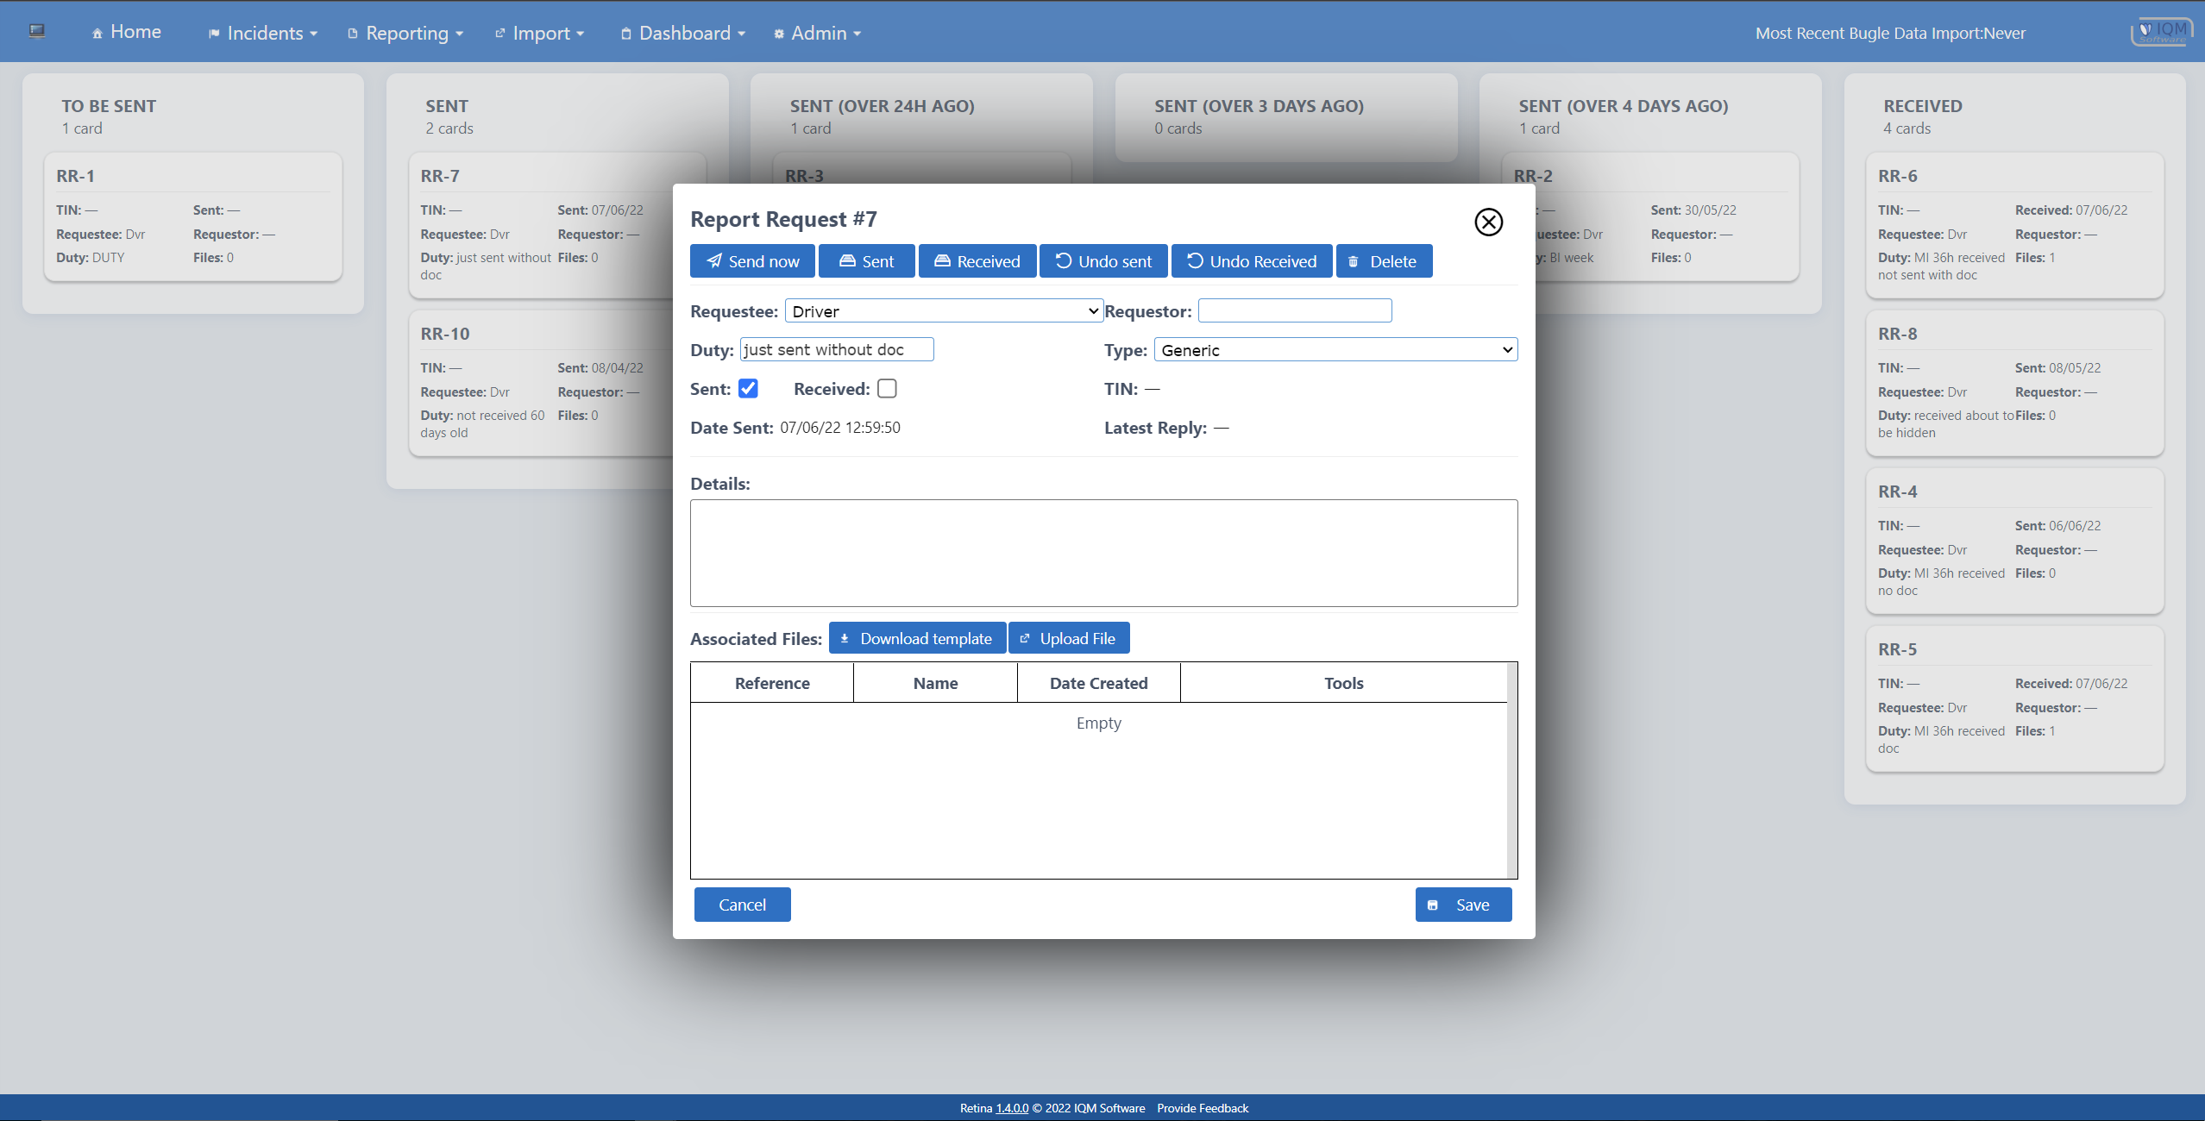Close the Report Request #7 dialog
The width and height of the screenshot is (2205, 1121).
click(1488, 222)
